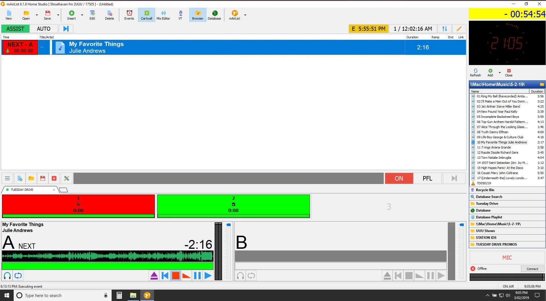Expand the Open dropdown arrow
Screen dimensions: 546x301
click(x=37, y=15)
